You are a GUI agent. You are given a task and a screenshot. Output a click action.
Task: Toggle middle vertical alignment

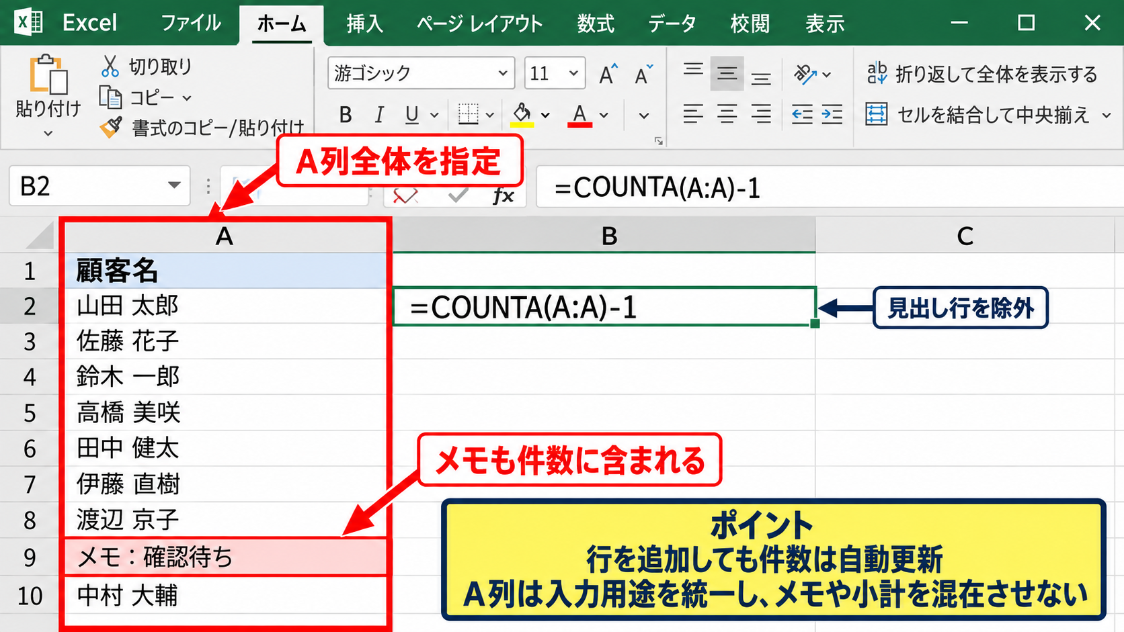click(x=727, y=73)
